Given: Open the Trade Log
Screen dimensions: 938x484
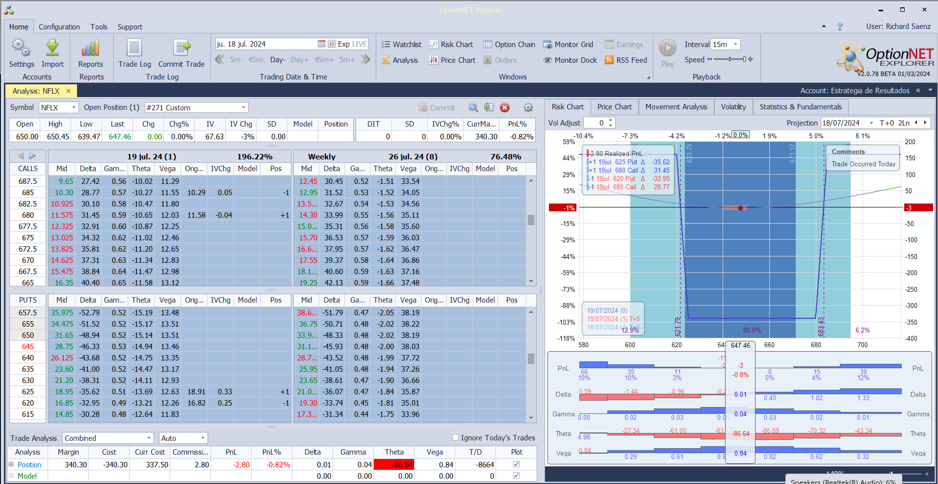Looking at the screenshot, I should (134, 53).
